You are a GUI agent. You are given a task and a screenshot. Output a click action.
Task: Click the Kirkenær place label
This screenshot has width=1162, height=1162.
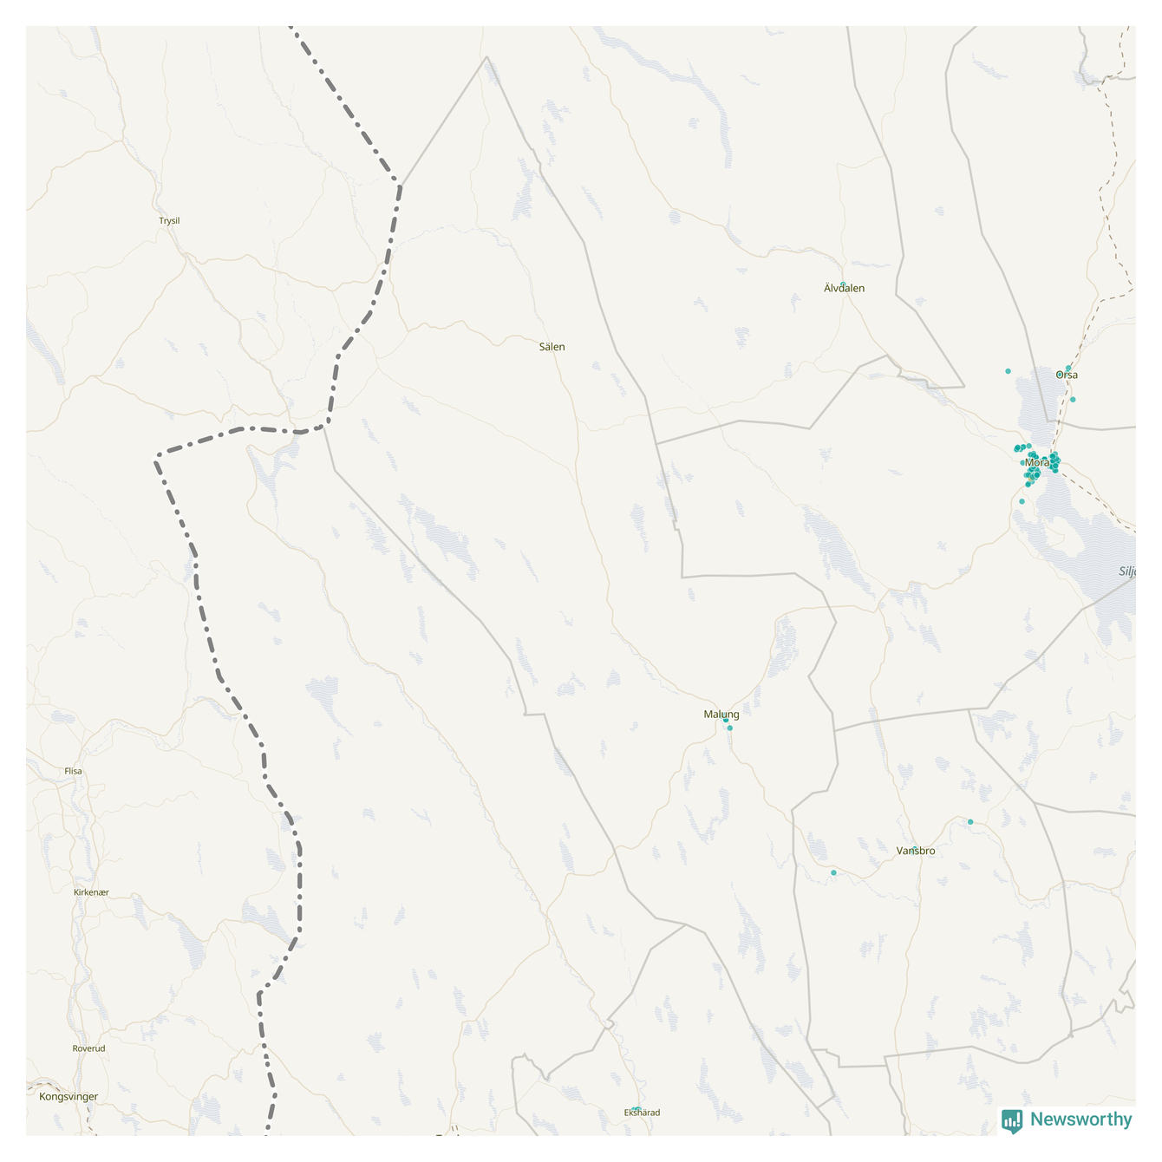(91, 892)
